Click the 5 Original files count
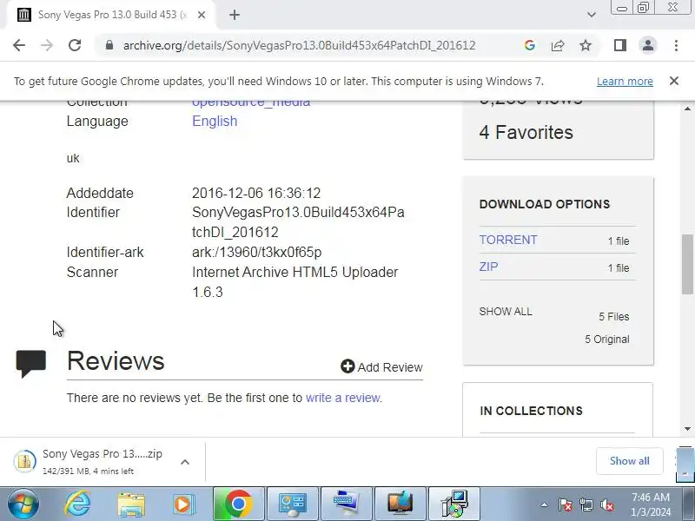Screen dimensions: 695x521 click(606, 340)
